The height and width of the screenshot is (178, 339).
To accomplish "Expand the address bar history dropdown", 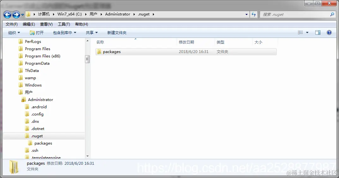I will click(x=246, y=15).
